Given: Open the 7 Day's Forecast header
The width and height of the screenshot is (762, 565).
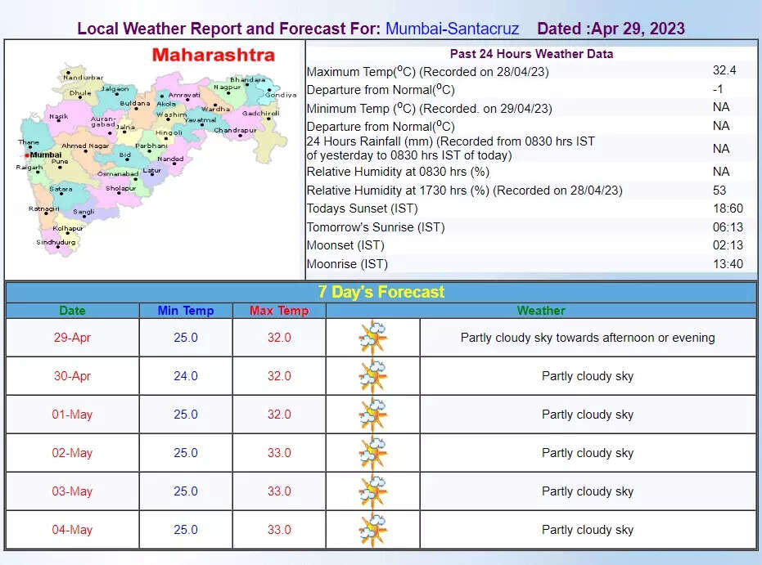Looking at the screenshot, I should point(381,291).
